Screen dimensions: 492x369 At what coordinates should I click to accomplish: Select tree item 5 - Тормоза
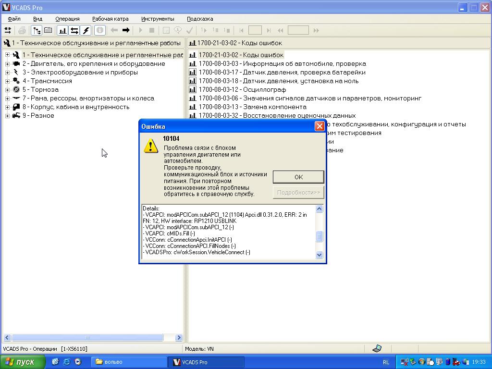[x=40, y=90]
